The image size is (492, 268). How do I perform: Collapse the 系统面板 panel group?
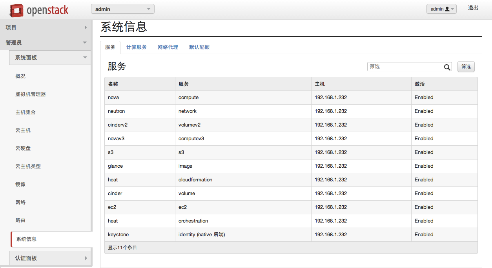(x=50, y=58)
